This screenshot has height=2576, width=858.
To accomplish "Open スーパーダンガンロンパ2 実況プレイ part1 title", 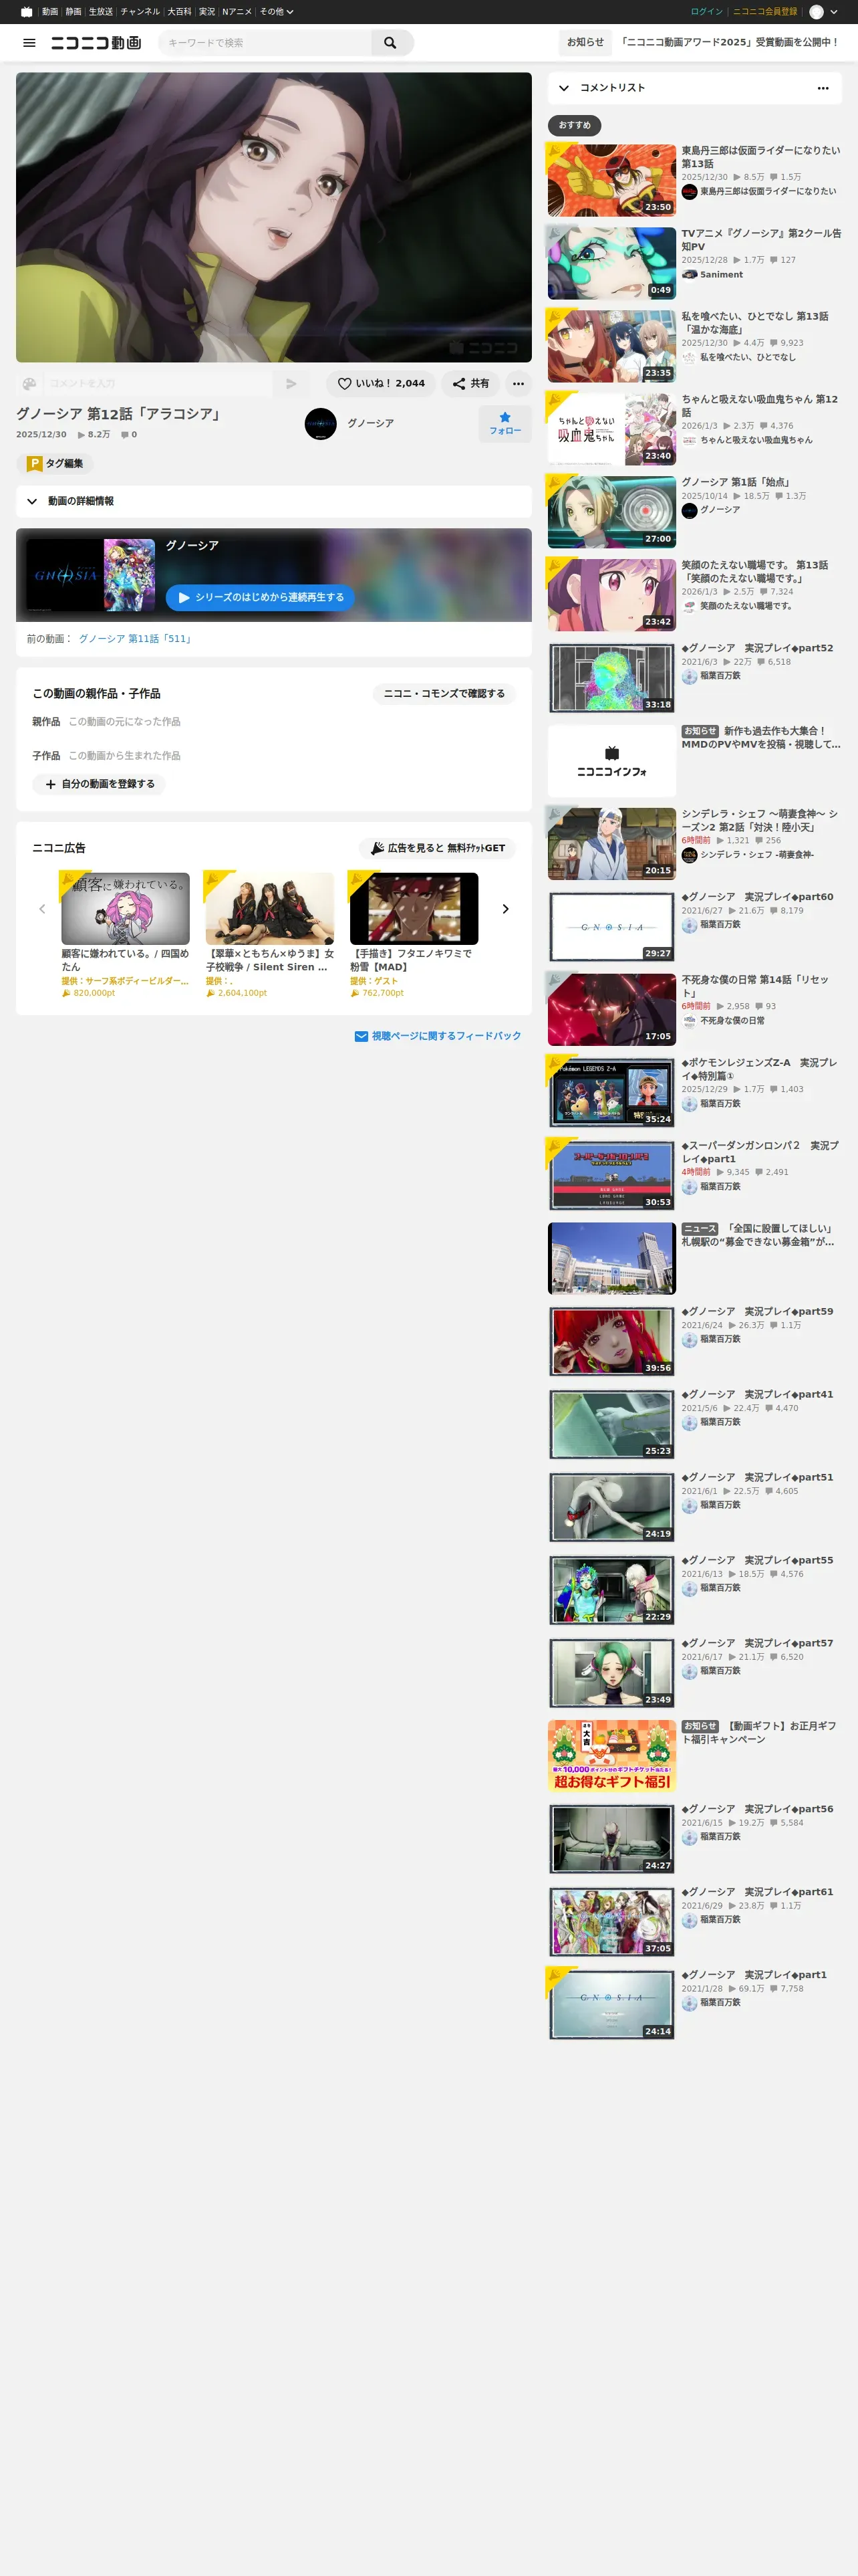I will pyautogui.click(x=760, y=1152).
